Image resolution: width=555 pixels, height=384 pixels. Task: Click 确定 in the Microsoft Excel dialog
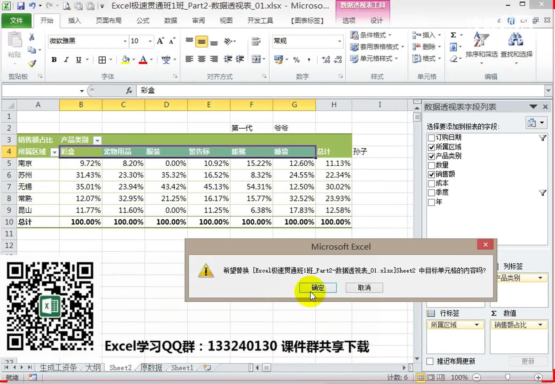tap(318, 288)
